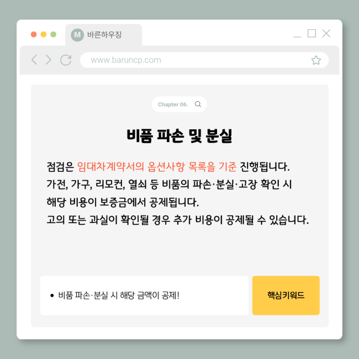
Task: Click the green window dot
Action: pyautogui.click(x=54, y=34)
